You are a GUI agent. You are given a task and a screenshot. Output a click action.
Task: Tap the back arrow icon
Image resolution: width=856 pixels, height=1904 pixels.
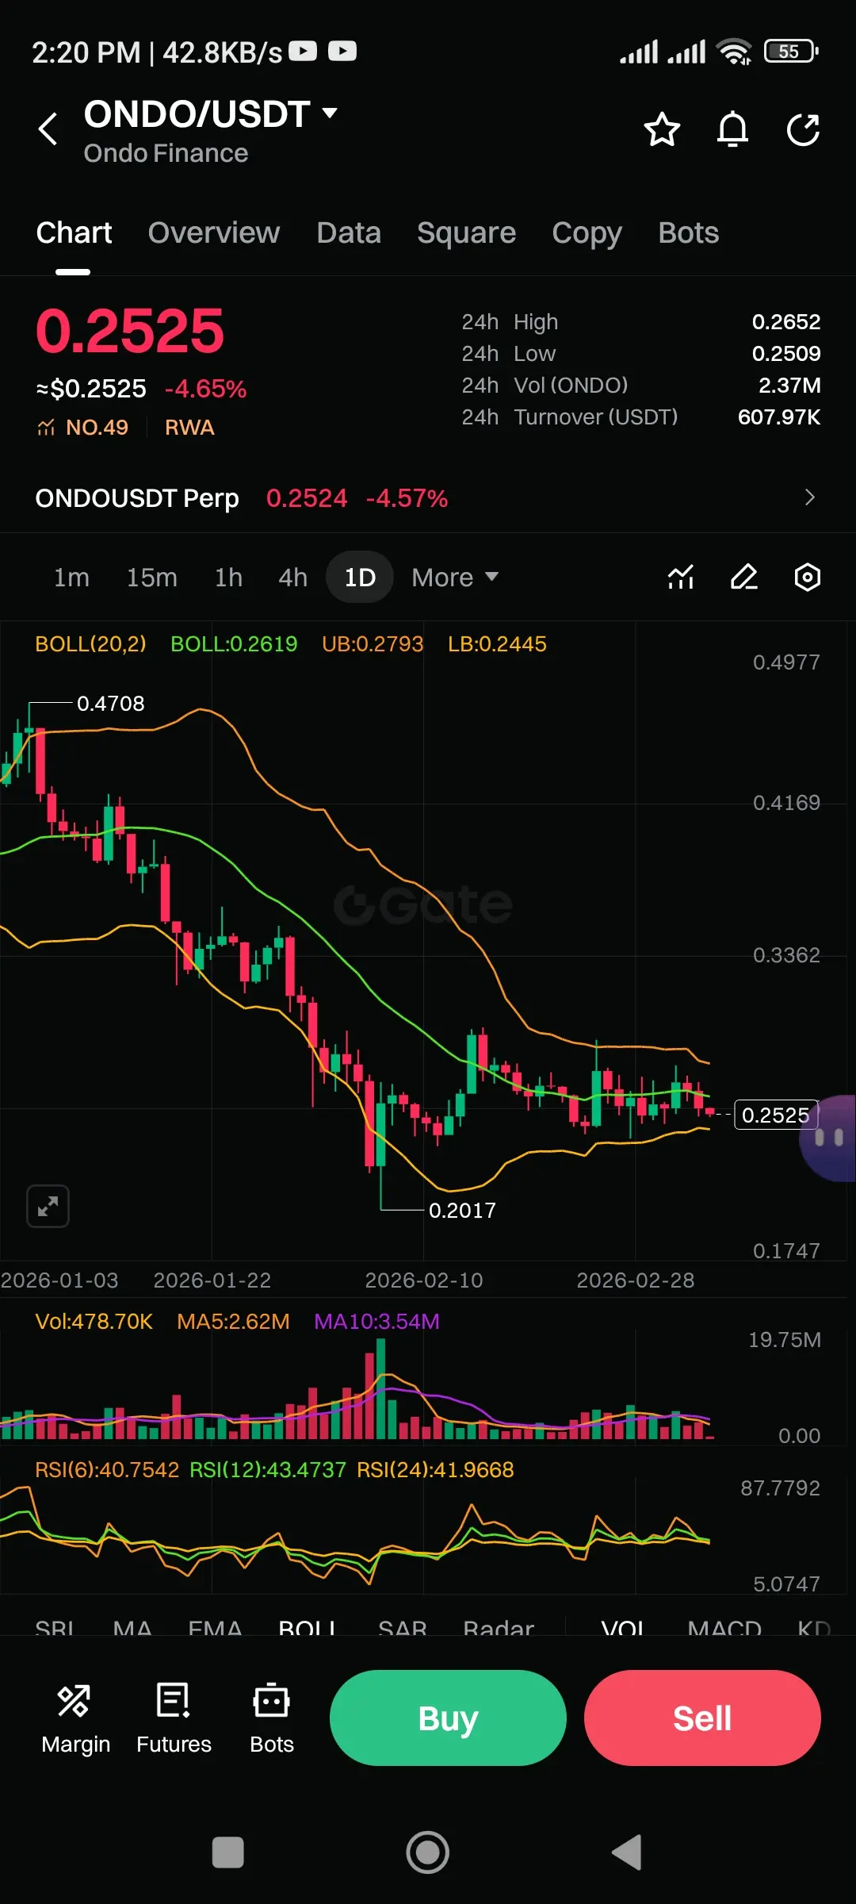[x=48, y=129]
